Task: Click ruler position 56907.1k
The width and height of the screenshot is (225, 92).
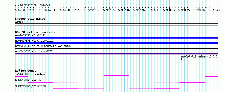Action: (x=20, y=10)
